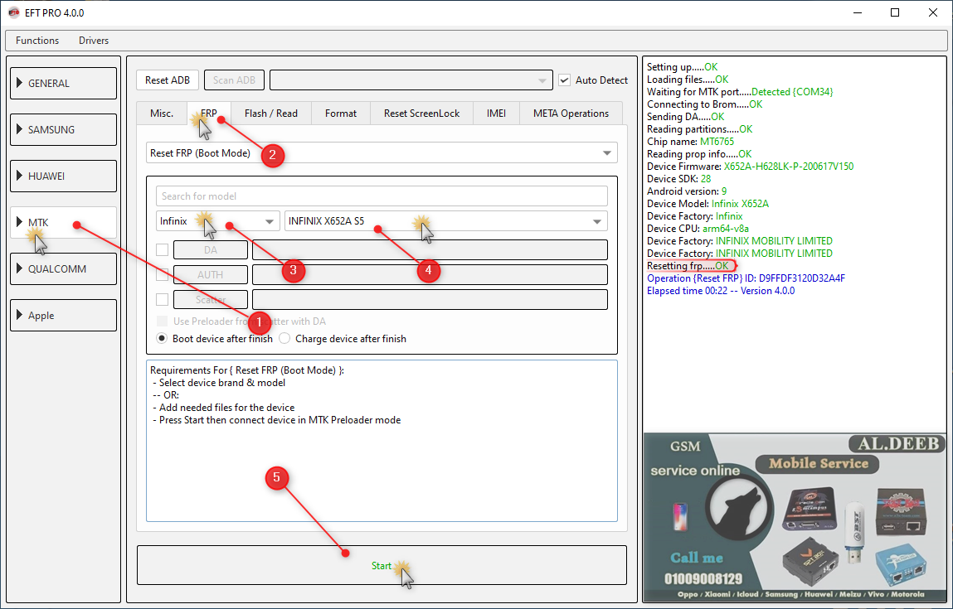Click the Search for model field

(x=382, y=196)
